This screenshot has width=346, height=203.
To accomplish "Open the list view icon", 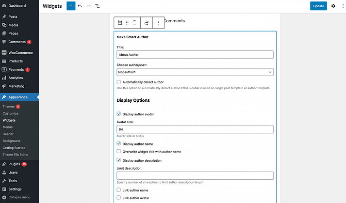I will pyautogui.click(x=97, y=6).
